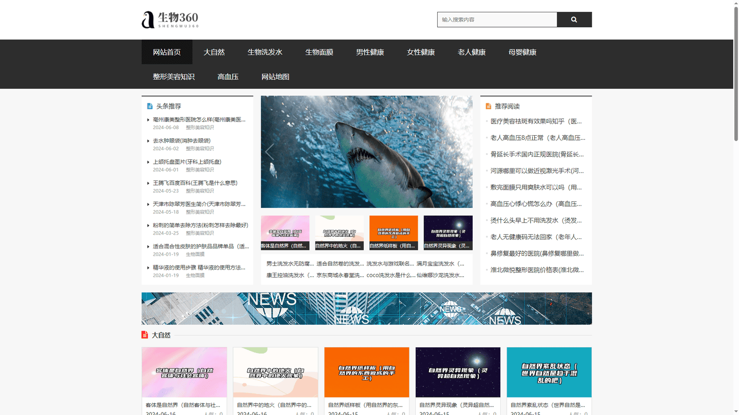Open link 仙维娜沙龙洗发水

[440, 275]
